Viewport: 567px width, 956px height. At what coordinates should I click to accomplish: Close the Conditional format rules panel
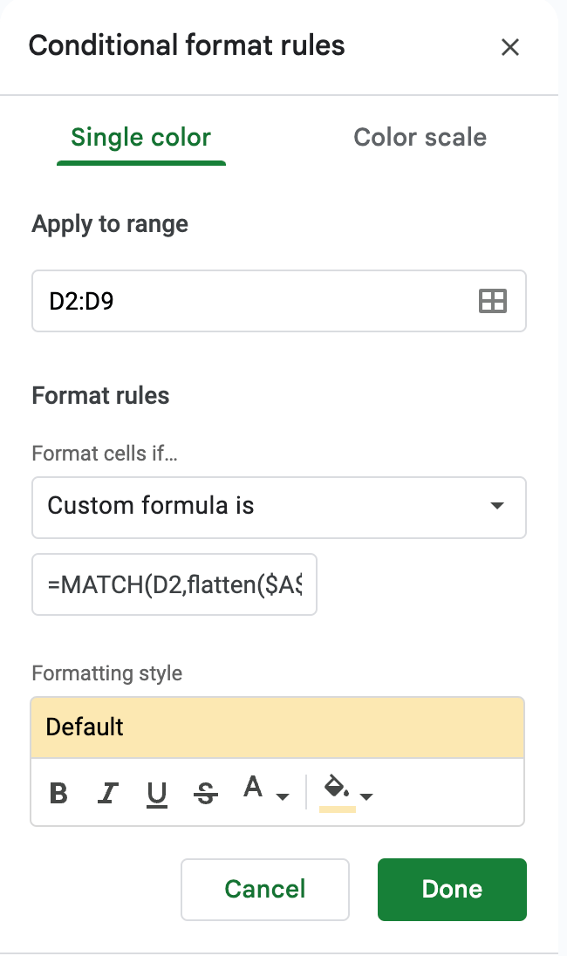[510, 47]
